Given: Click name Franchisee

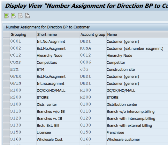Looking at the screenshot, I should (137, 132).
